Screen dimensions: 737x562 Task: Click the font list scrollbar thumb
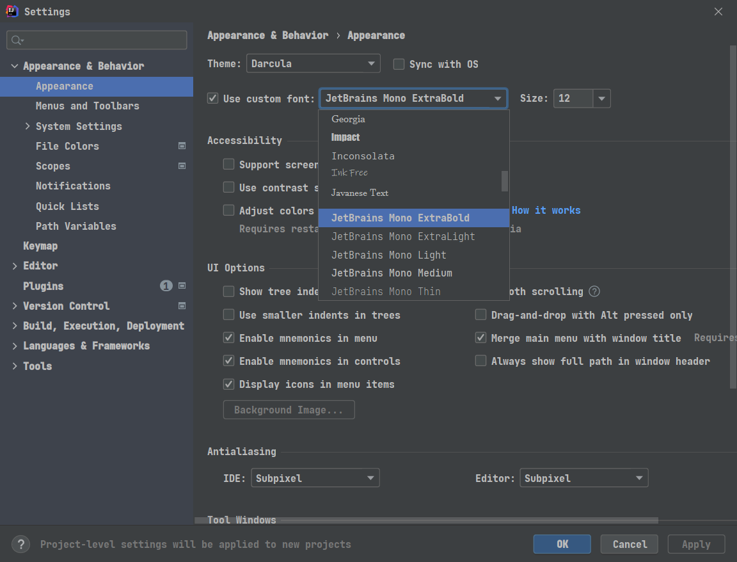click(505, 181)
